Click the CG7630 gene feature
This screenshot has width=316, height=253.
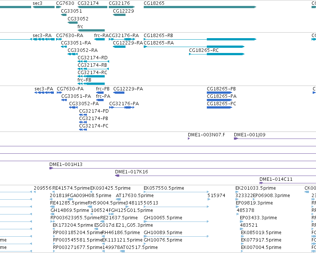coord(59,7)
